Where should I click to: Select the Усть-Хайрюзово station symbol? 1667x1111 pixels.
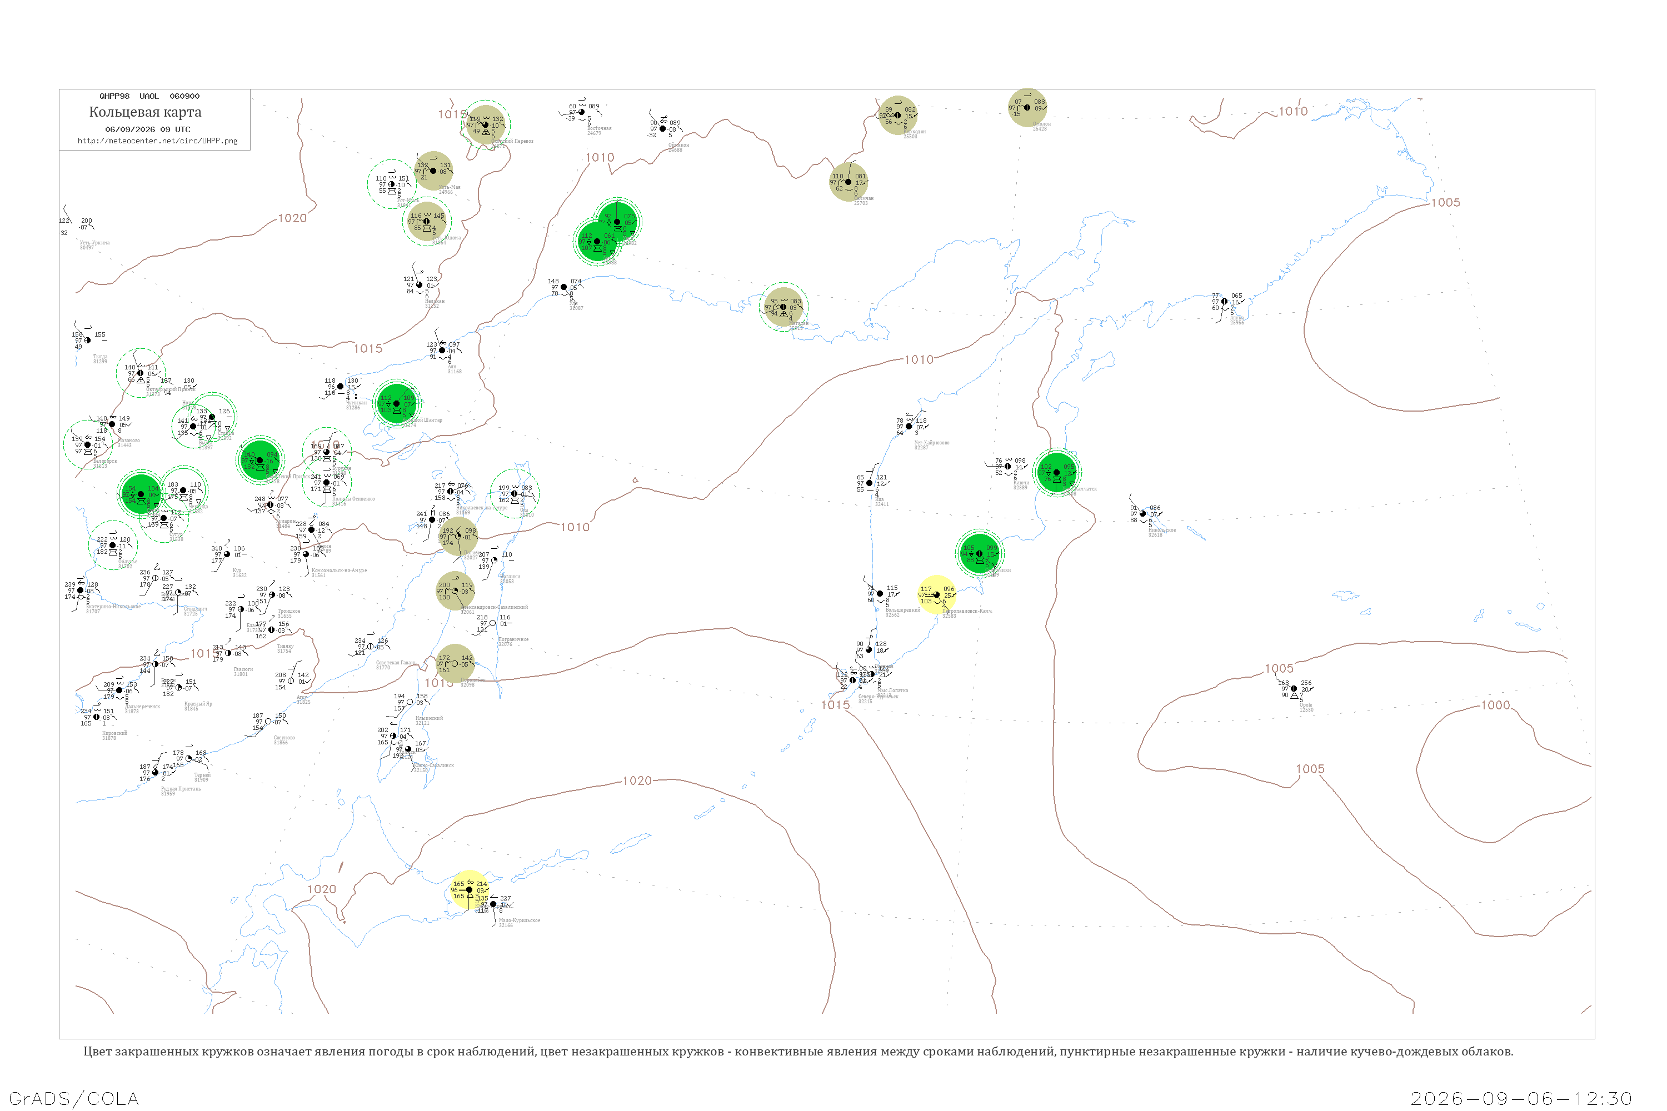(909, 427)
